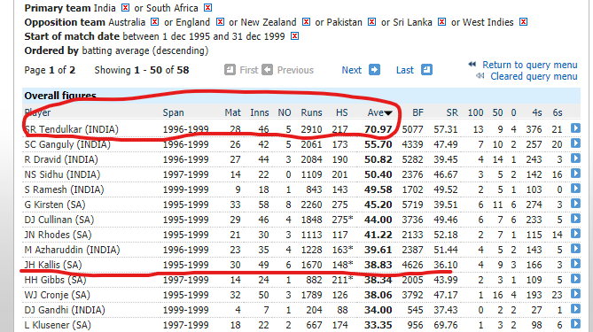593x332 pixels.
Task: Open JH Kallis (SA) player link
Action: (53, 265)
